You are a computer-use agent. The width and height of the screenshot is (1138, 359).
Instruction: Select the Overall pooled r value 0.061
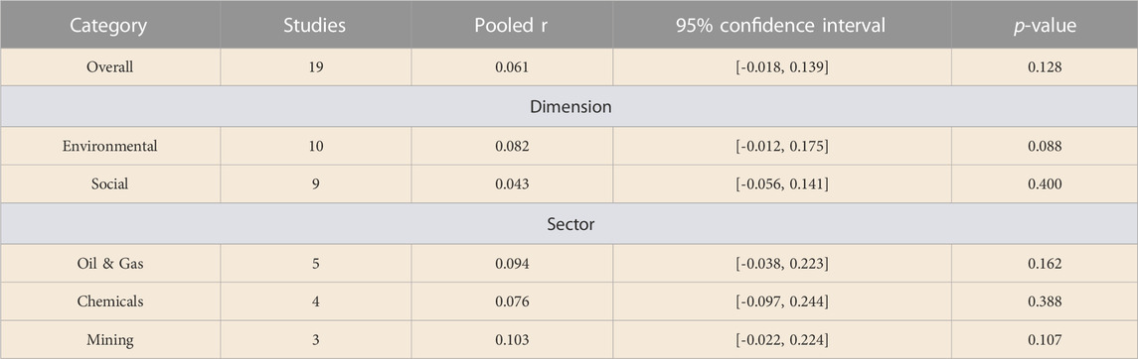[512, 67]
